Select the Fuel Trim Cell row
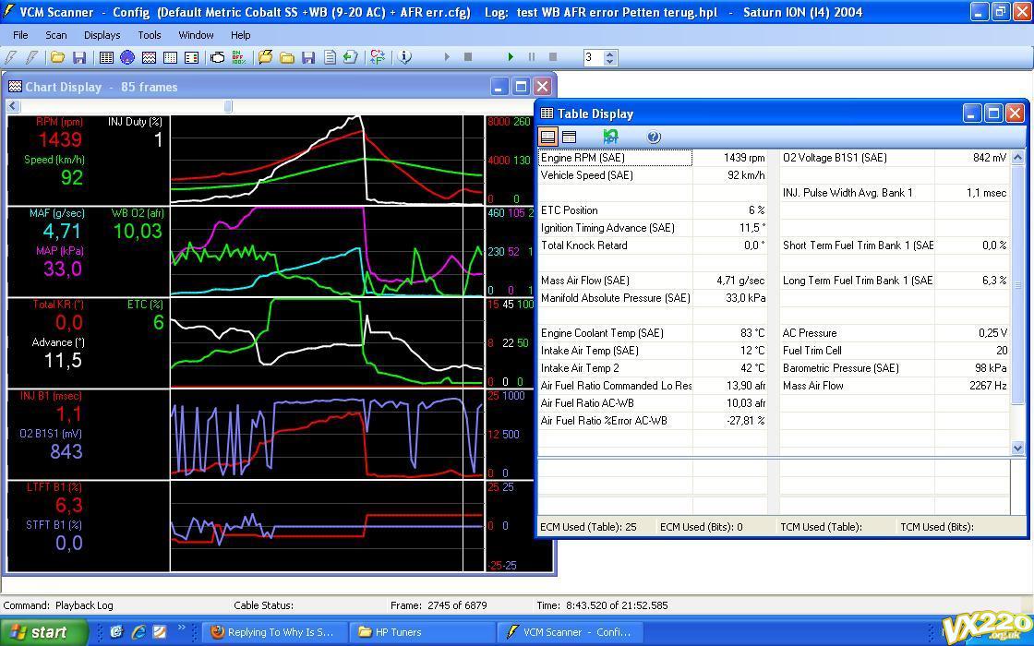The image size is (1034, 646). pyautogui.click(x=895, y=351)
